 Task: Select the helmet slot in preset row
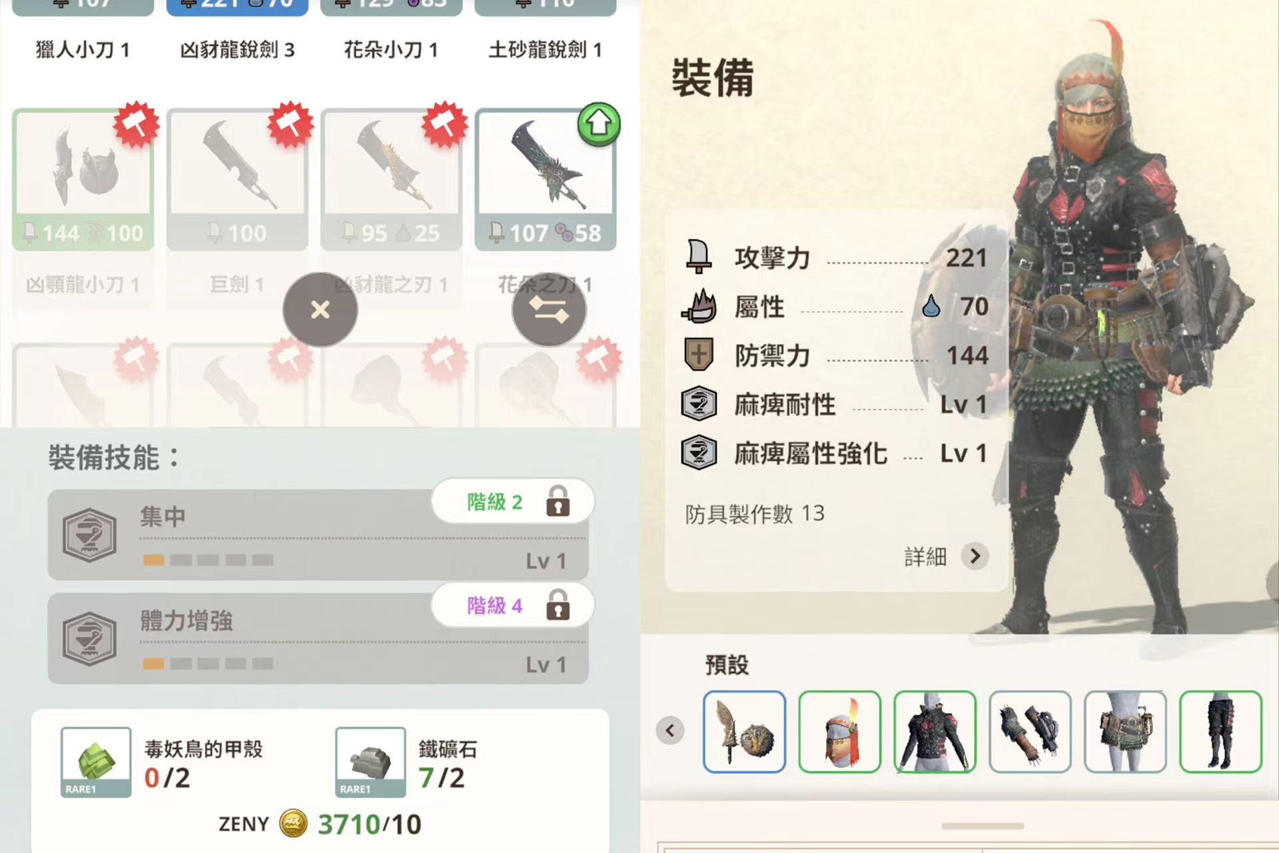click(x=839, y=732)
